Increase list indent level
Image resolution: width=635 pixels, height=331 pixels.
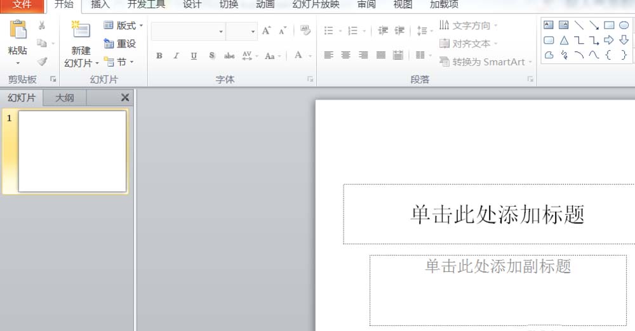[399, 30]
